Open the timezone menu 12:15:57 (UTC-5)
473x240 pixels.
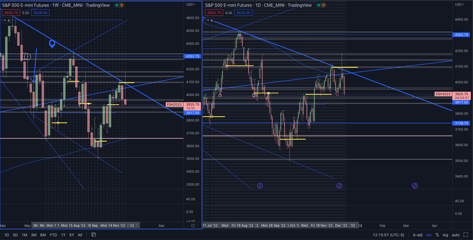(388, 235)
